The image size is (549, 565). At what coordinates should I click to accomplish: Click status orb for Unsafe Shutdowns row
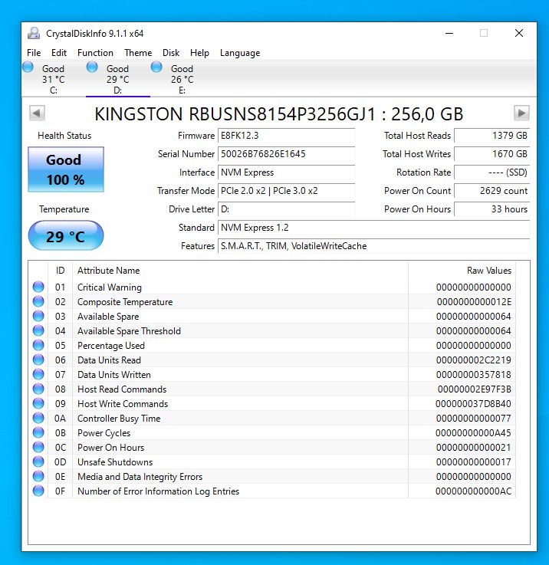(x=38, y=462)
